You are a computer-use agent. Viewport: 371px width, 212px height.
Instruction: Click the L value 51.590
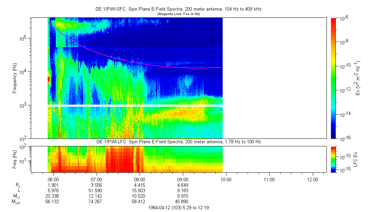tap(97, 190)
